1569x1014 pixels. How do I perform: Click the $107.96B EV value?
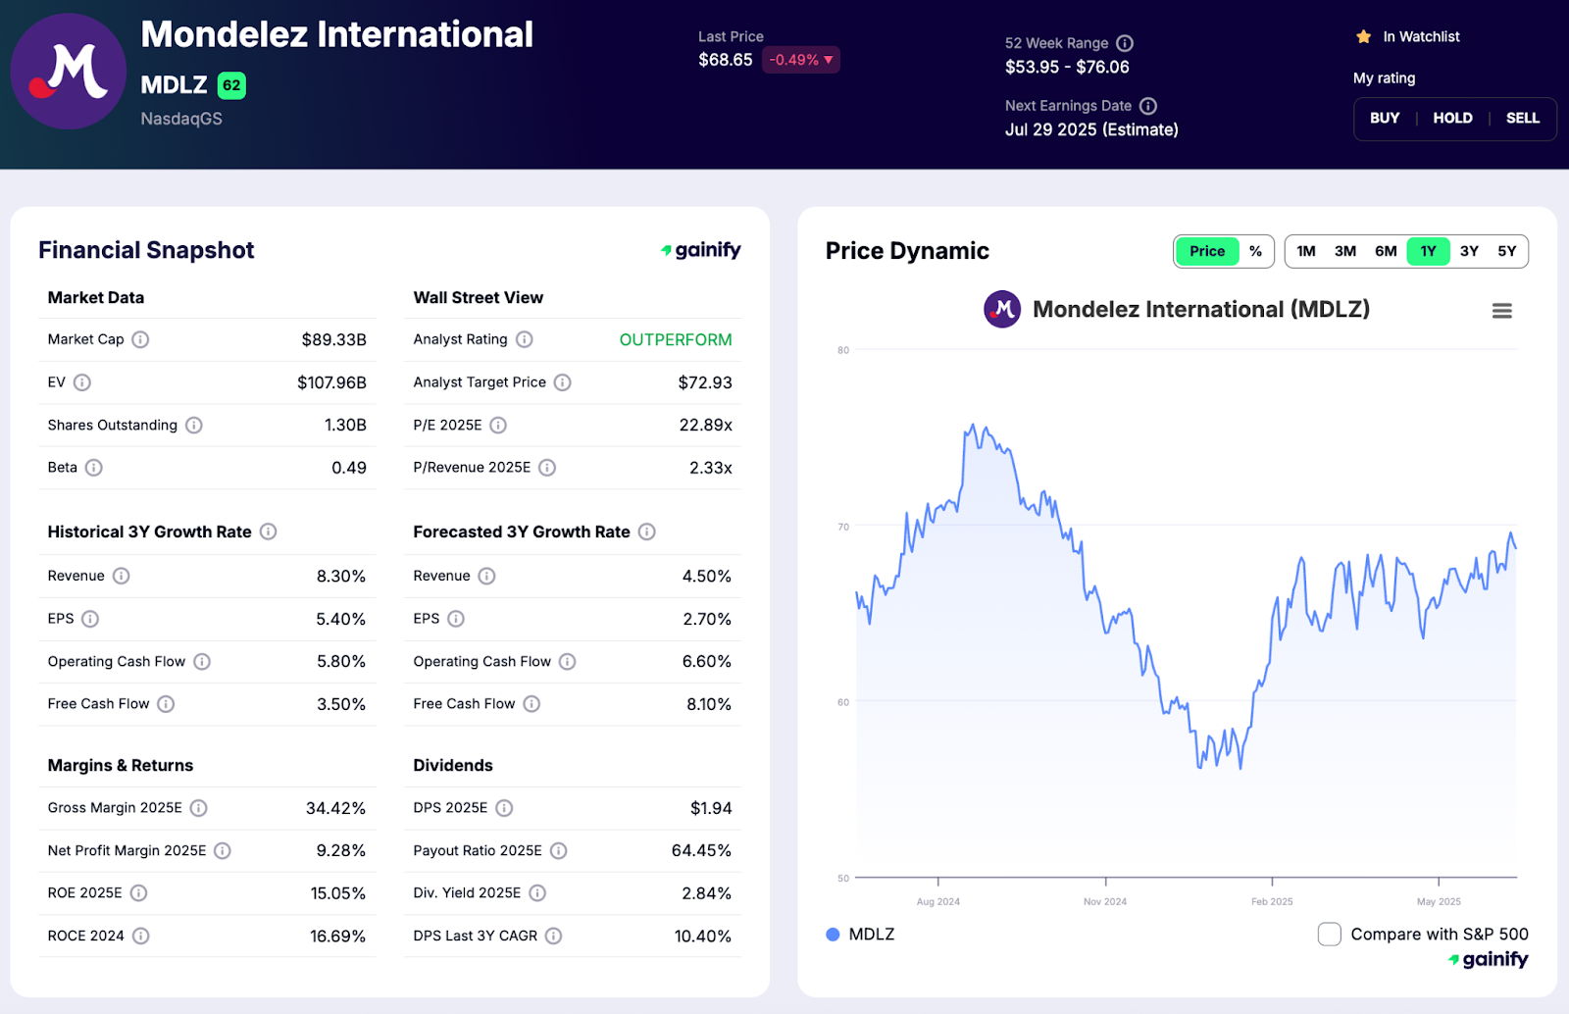[x=332, y=382]
